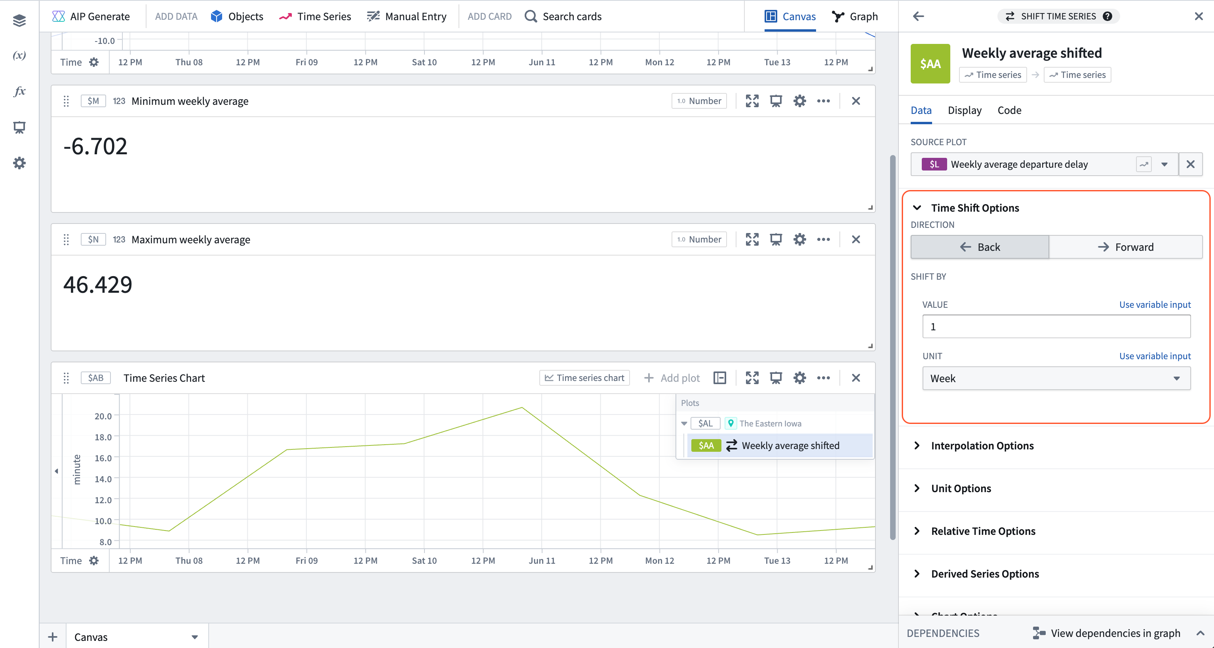The image size is (1214, 648).
Task: Expand Minimum weekly average card to fullscreen
Action: [752, 101]
